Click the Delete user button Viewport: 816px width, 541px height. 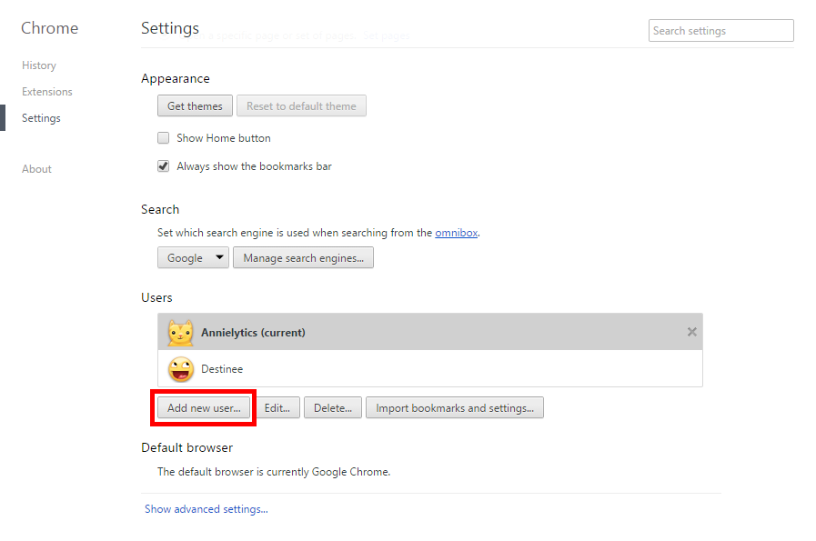[332, 408]
